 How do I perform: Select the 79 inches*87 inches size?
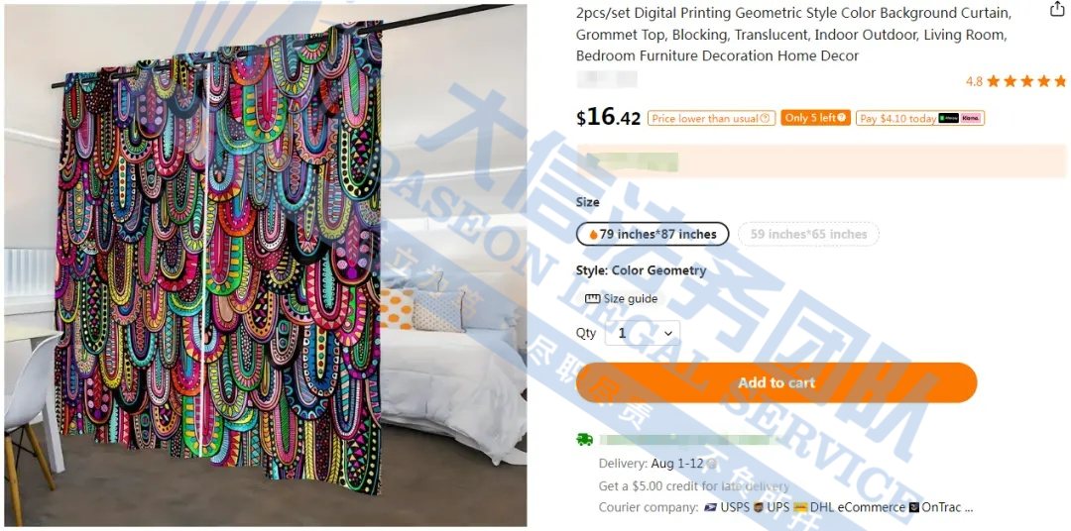pos(653,234)
